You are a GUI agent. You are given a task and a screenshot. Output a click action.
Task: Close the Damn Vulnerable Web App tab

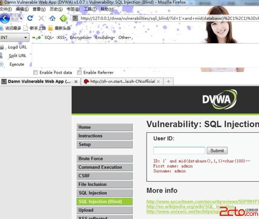tap(76, 81)
